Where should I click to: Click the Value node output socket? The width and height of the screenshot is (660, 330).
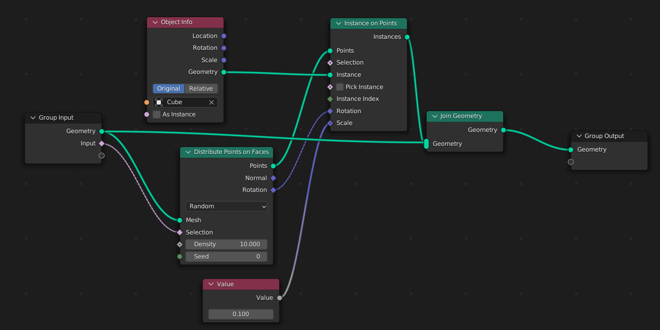(x=280, y=298)
